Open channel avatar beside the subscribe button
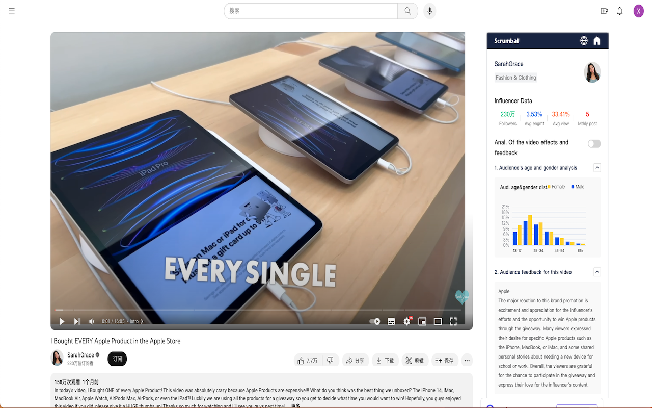Image resolution: width=652 pixels, height=408 pixels. pos(57,358)
